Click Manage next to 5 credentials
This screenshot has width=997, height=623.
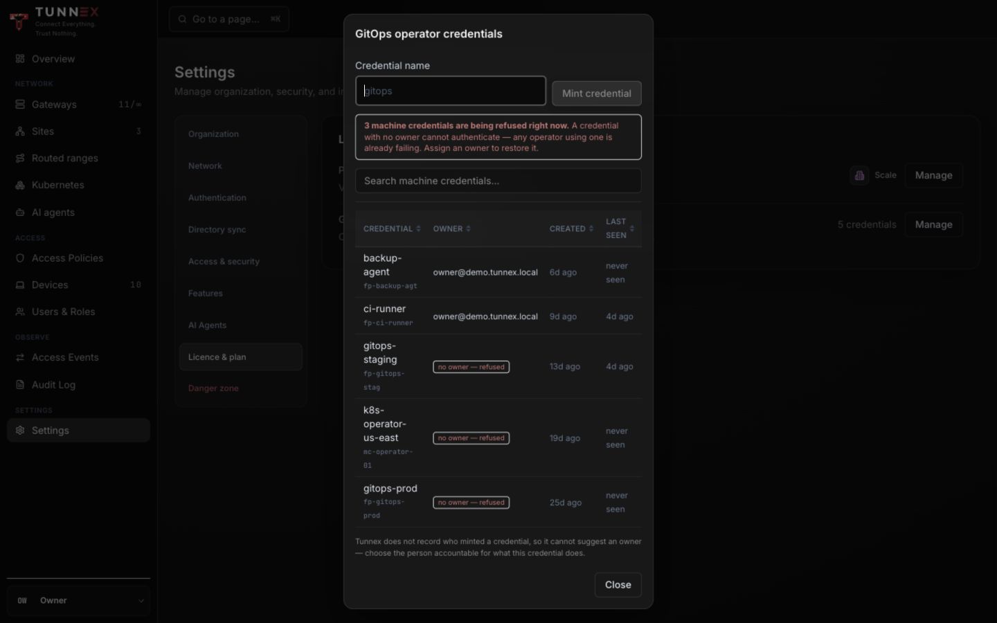point(933,225)
